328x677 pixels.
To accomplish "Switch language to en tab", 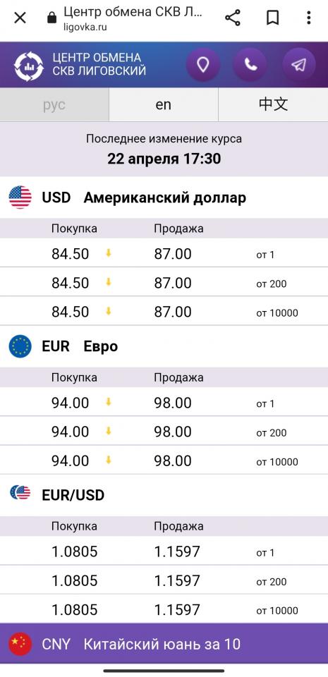I will point(164,105).
